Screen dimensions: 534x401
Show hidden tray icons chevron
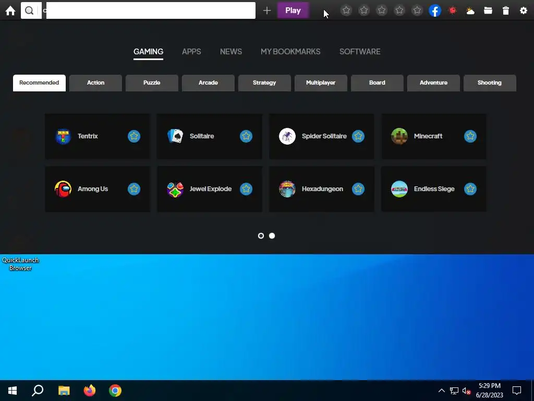coord(441,391)
